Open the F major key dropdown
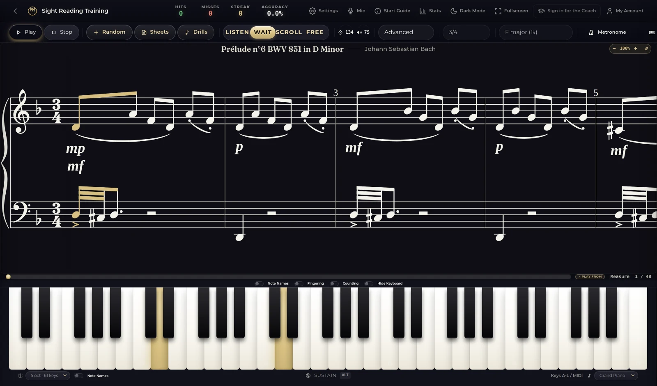 click(535, 32)
